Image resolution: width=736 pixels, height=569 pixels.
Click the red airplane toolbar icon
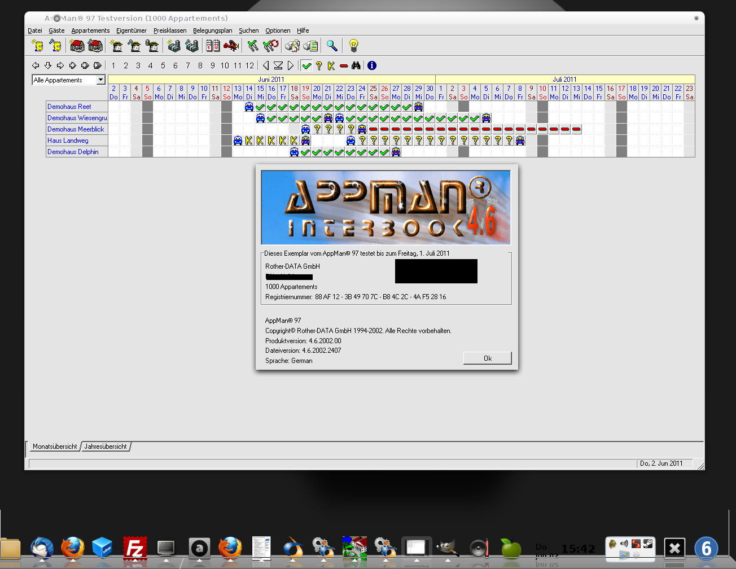pyautogui.click(x=231, y=46)
